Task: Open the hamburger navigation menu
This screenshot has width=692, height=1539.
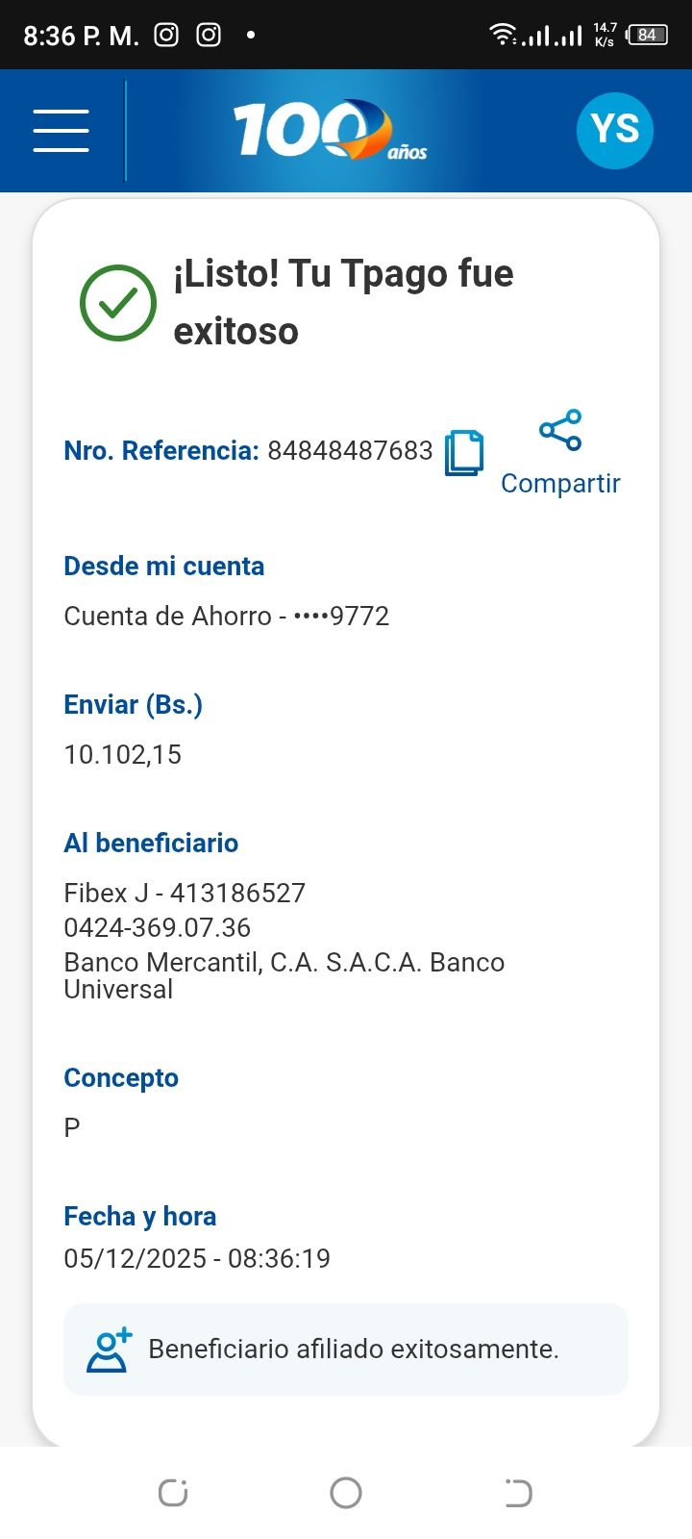Action: coord(61,130)
